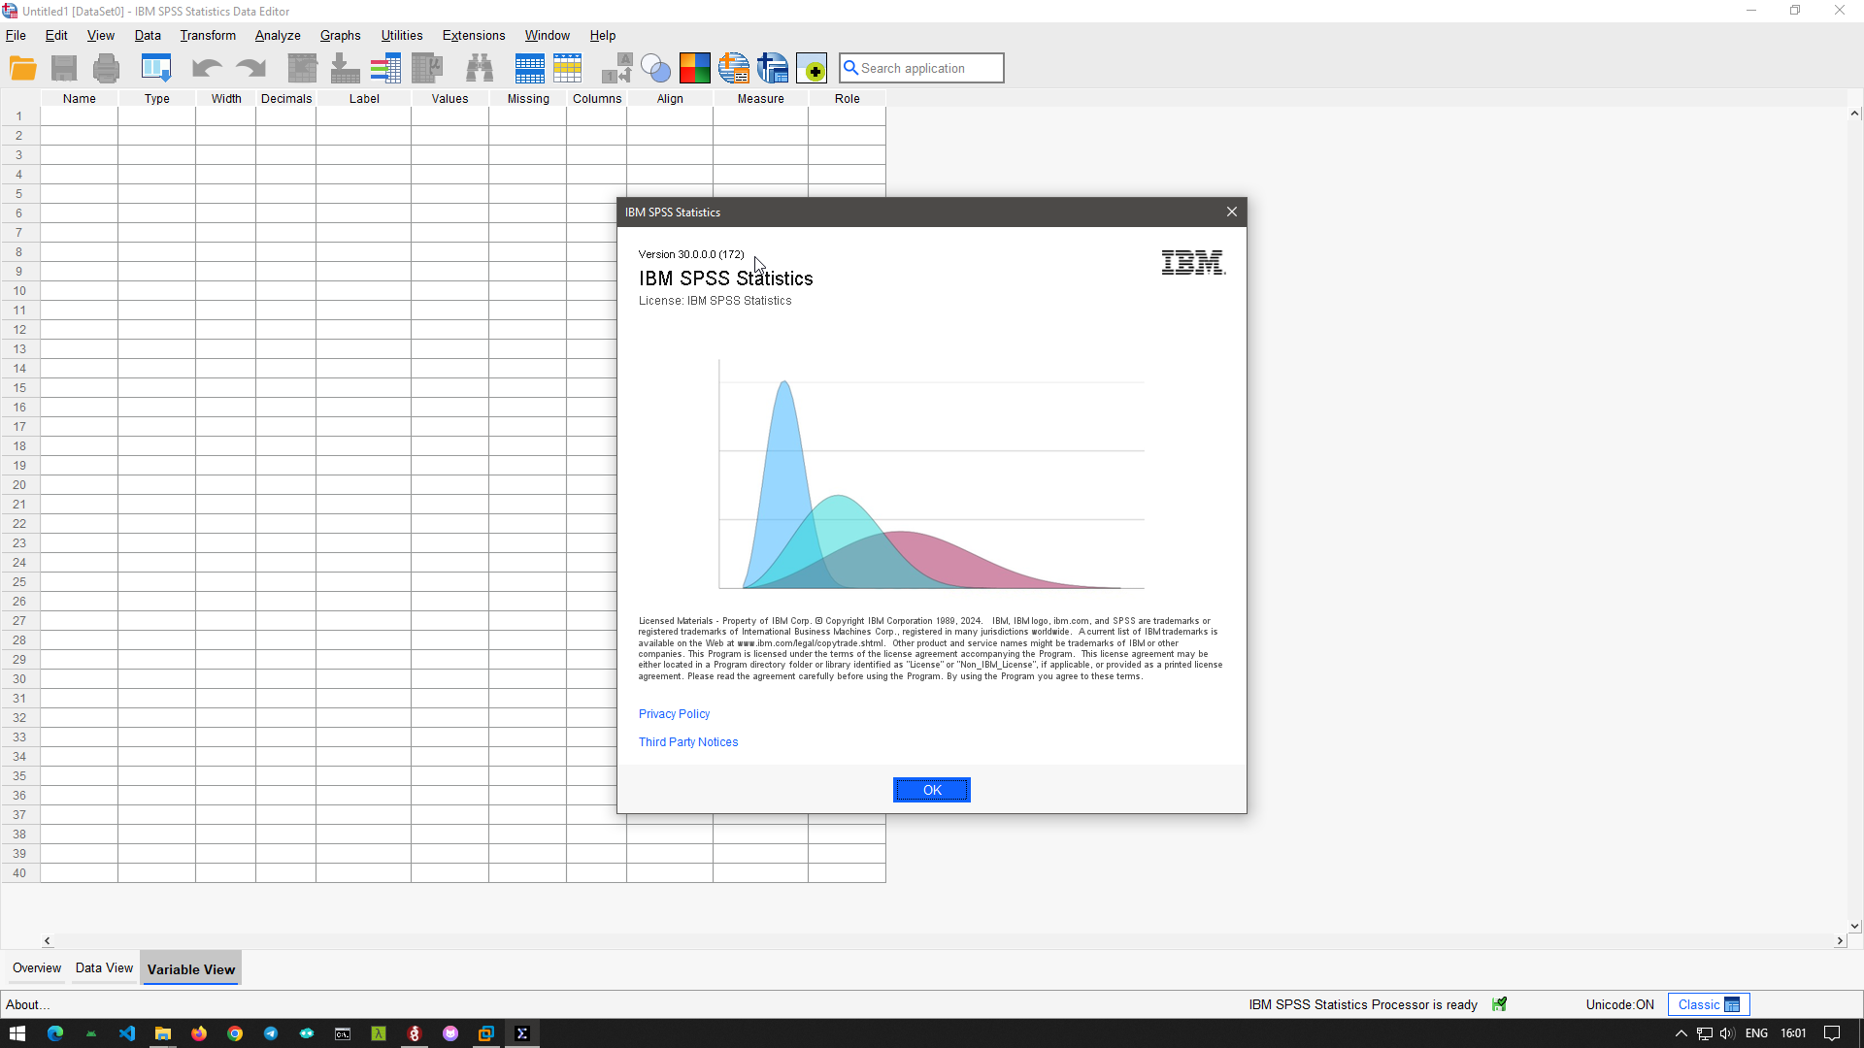
Task: Click the Value labels toolbar icon
Action: coord(617,68)
